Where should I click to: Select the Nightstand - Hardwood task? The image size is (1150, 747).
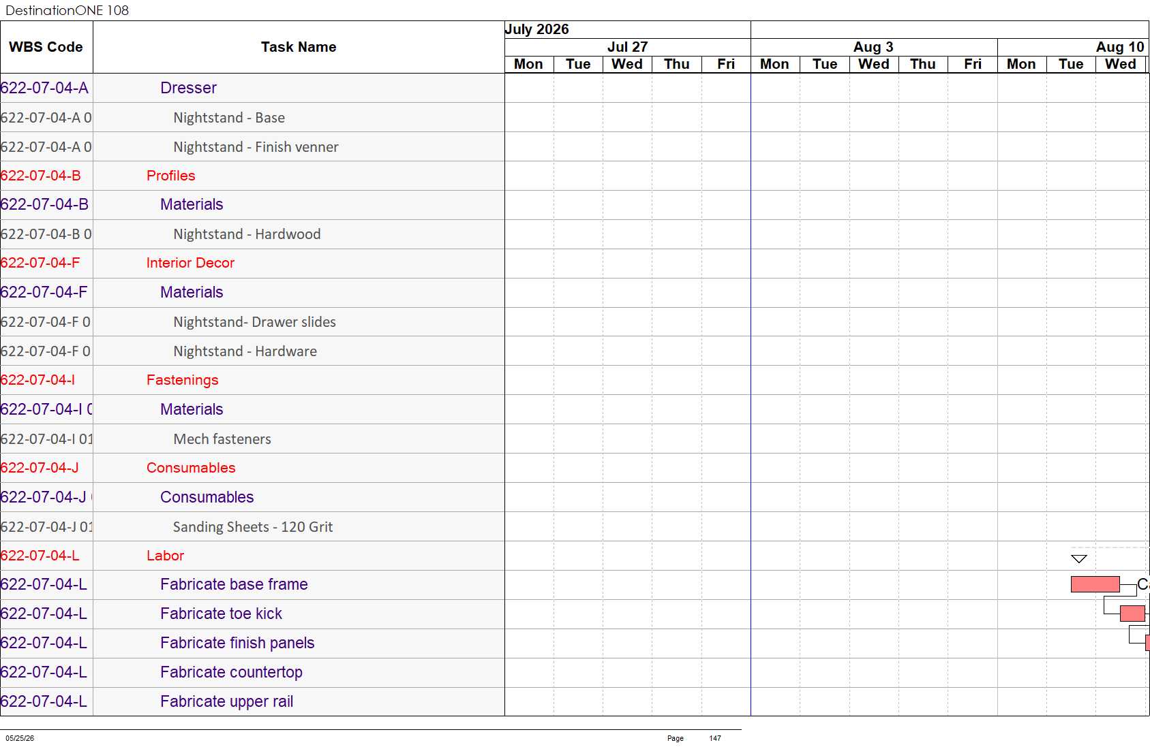point(247,234)
